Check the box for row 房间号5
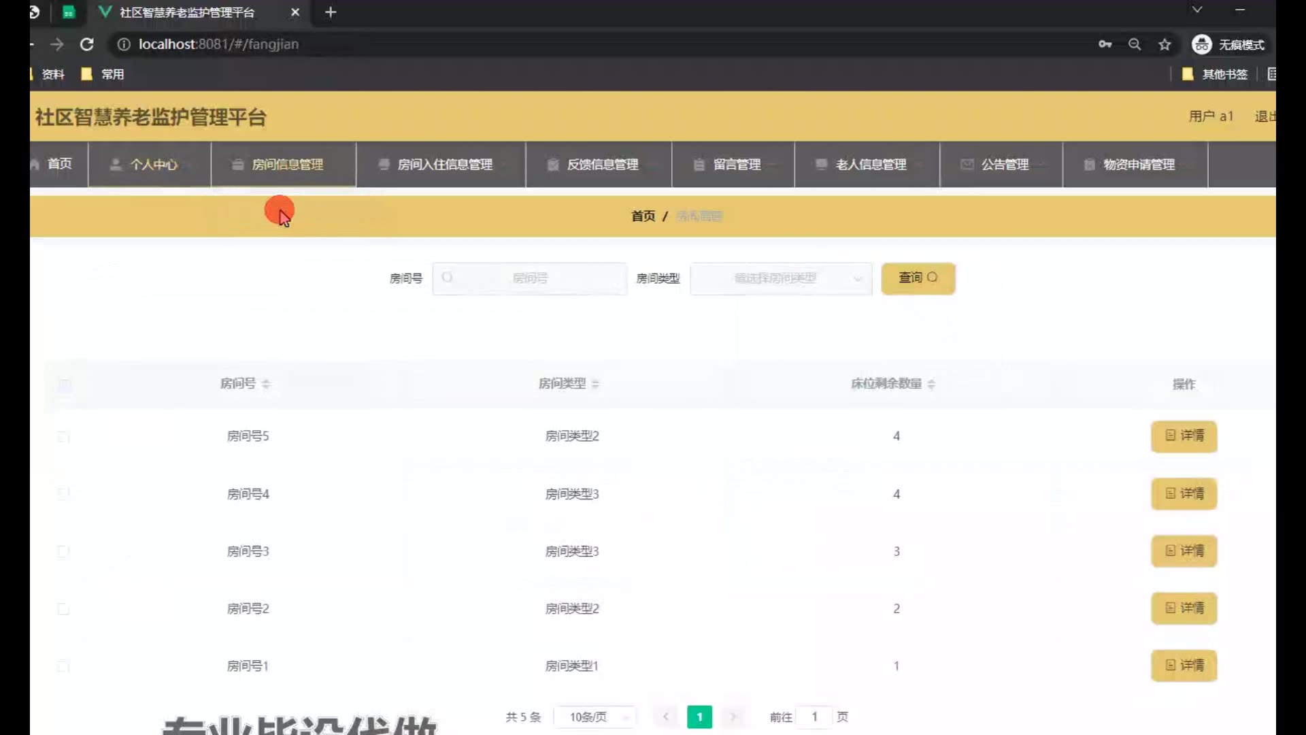1306x735 pixels. pos(63,436)
